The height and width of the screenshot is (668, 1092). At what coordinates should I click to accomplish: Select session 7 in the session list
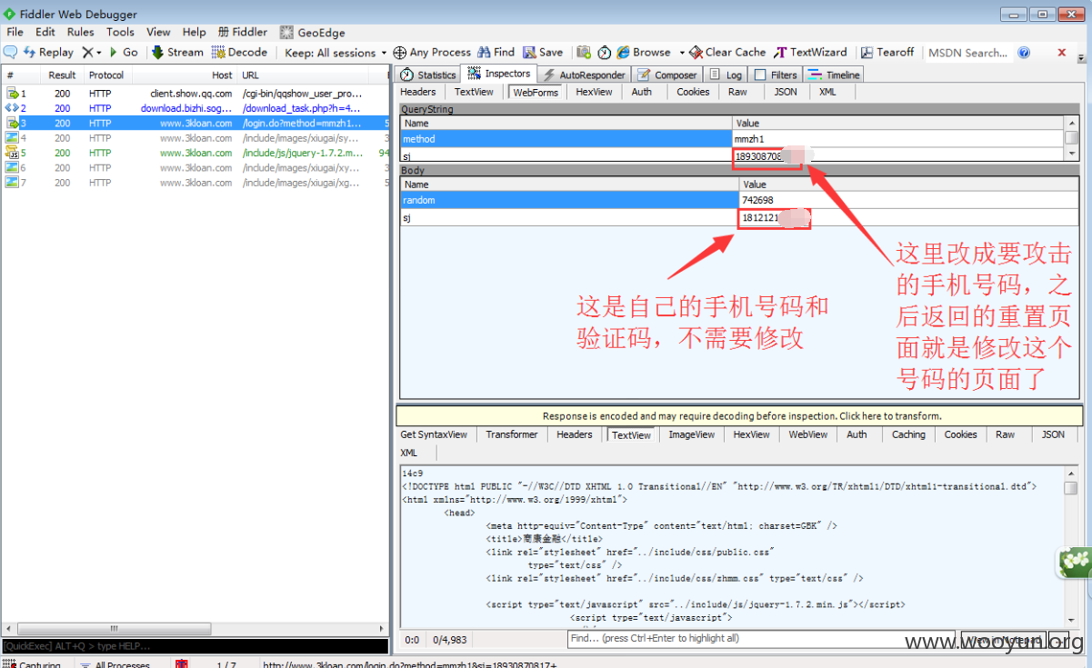pyautogui.click(x=195, y=183)
